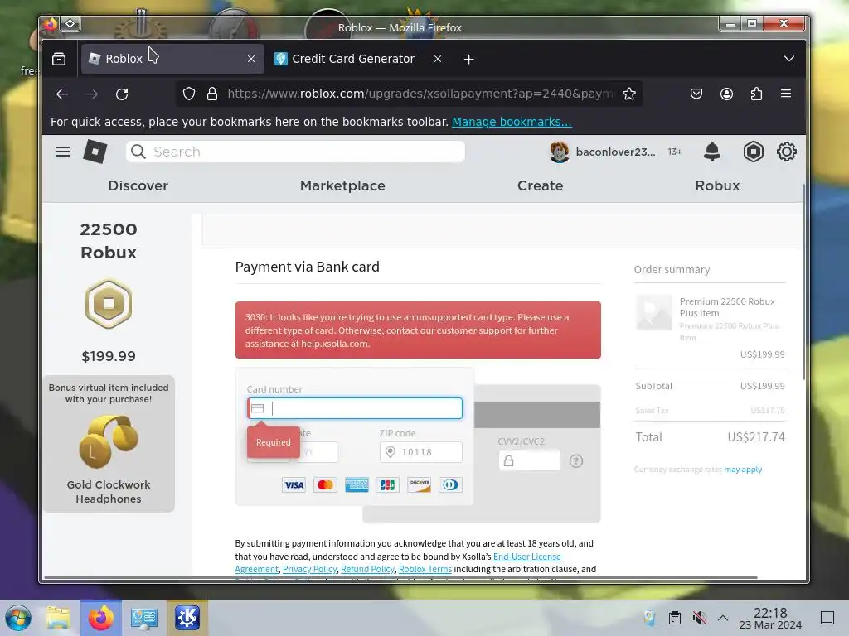849x636 pixels.
Task: Click the page vertical scrollbar
Action: pos(803,282)
